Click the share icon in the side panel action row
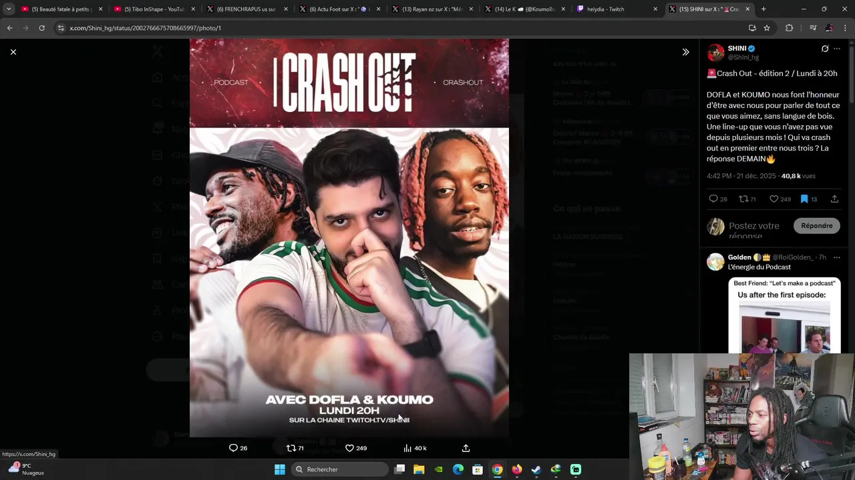Screen dimensions: 855x480 tap(834, 199)
